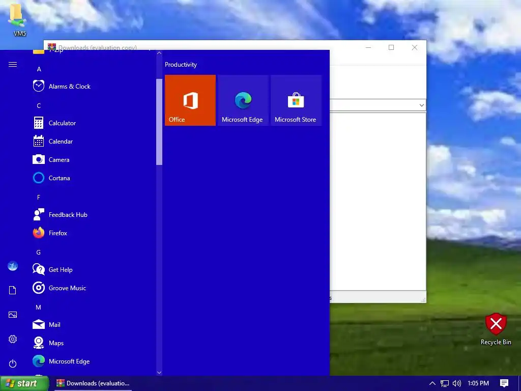Viewport: 521px width, 391px height.
Task: Click the letter F section header
Action: (39, 198)
